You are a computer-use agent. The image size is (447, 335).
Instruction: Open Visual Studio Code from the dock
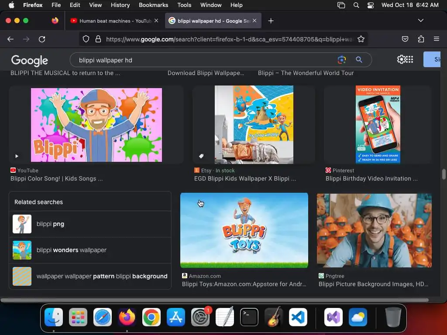298,317
